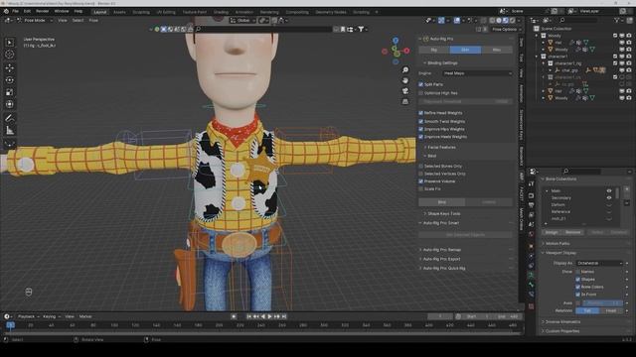Viewport: 636px width, 357px height.
Task: Expand Auto-Rig Pro: Remap panel
Action: point(440,250)
